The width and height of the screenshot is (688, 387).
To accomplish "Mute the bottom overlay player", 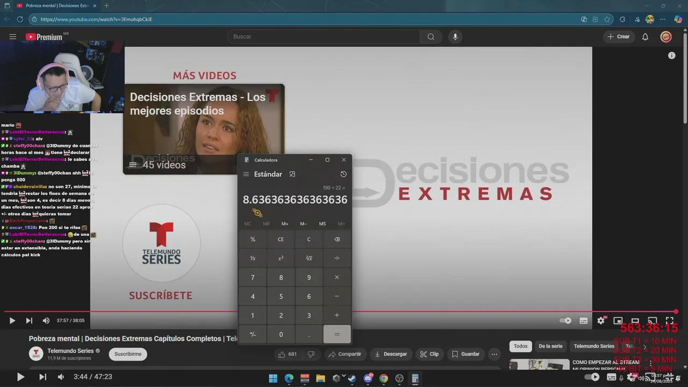I will (61, 377).
